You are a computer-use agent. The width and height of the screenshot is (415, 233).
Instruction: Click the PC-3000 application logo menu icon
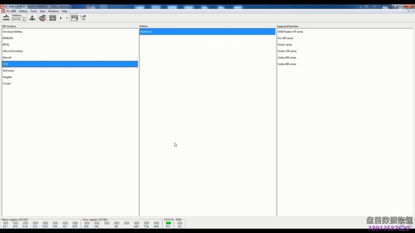pos(3,11)
